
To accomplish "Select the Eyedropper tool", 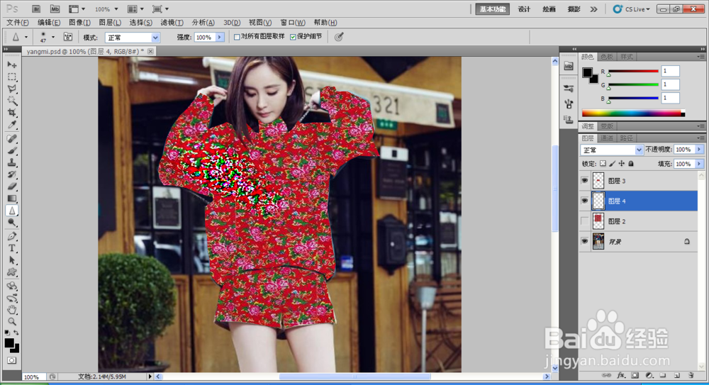I will (x=12, y=125).
